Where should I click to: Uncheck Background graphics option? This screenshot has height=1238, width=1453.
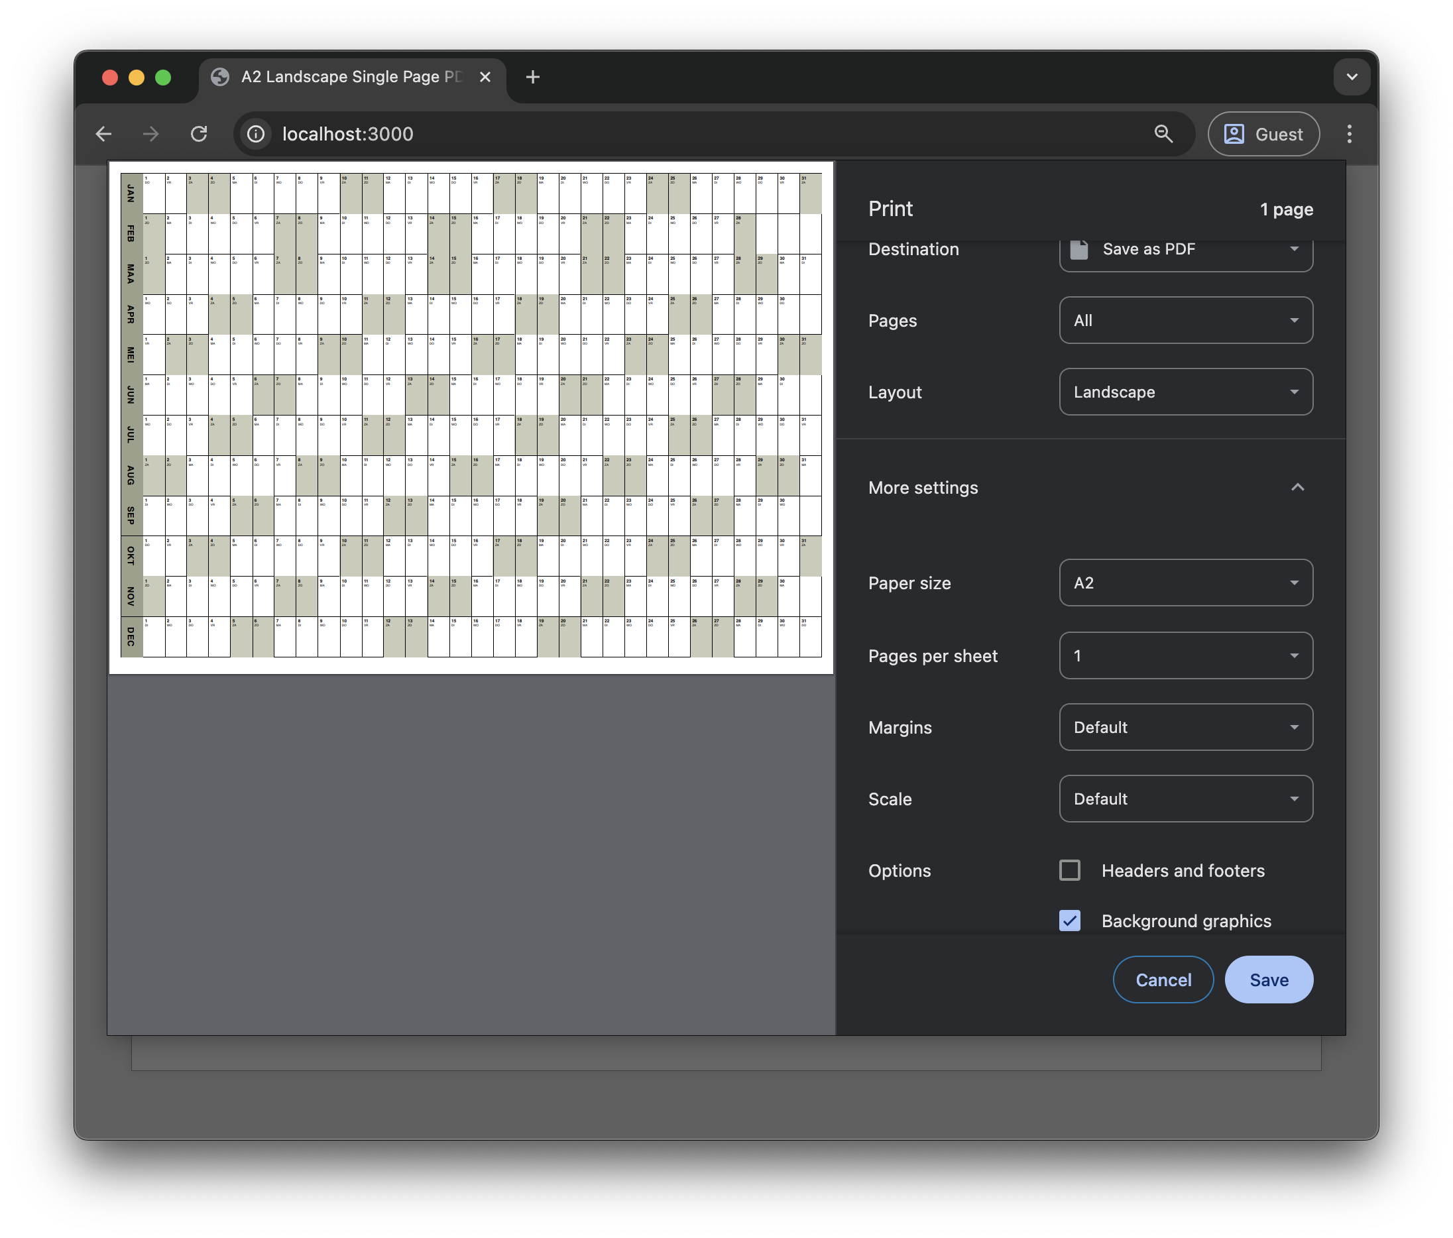coord(1070,921)
